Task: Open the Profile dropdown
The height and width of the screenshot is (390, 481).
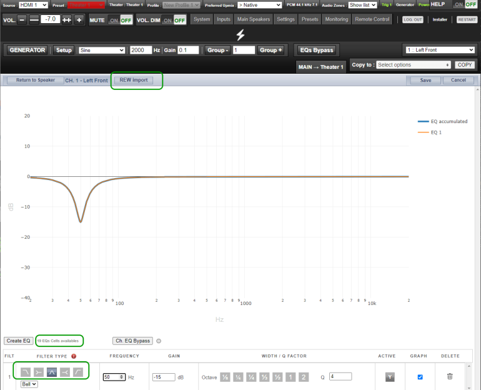Action: tap(181, 5)
